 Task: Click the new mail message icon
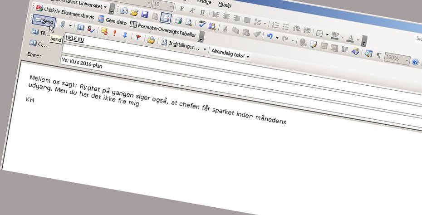pyautogui.click(x=124, y=10)
